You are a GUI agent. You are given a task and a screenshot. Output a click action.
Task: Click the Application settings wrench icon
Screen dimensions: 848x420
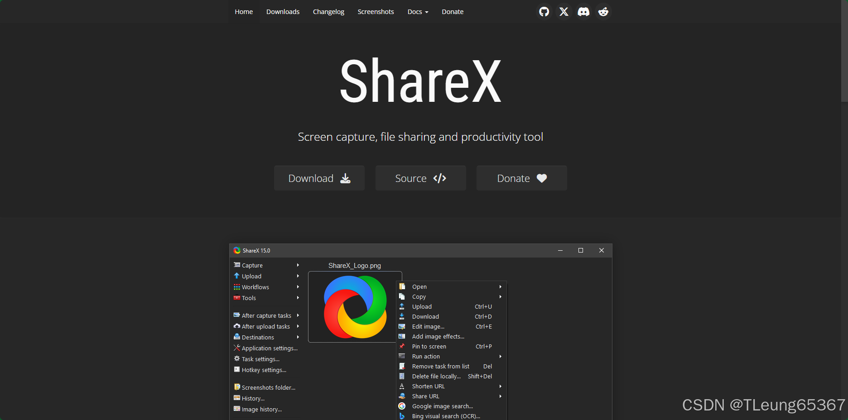[x=237, y=348]
